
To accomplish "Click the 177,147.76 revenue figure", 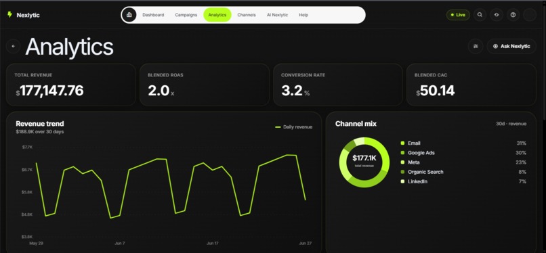I will click(51, 91).
